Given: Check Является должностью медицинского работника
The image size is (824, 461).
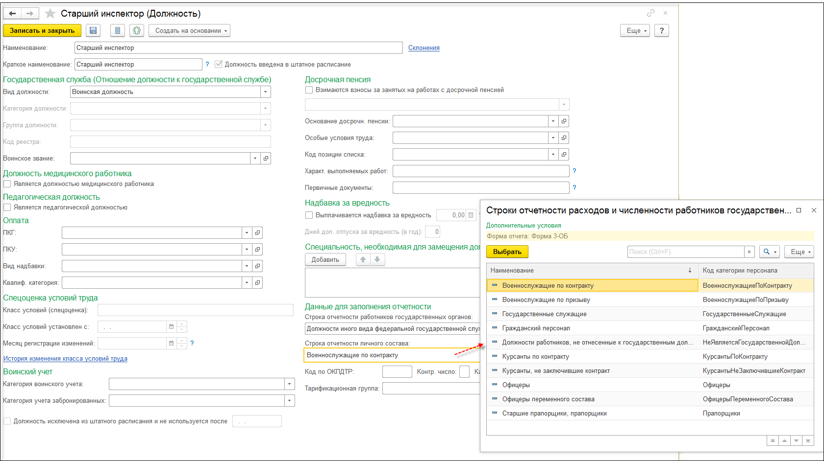Looking at the screenshot, I should coord(7,184).
